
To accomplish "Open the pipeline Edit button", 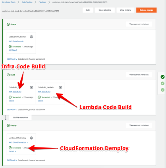I will (x=88, y=10).
